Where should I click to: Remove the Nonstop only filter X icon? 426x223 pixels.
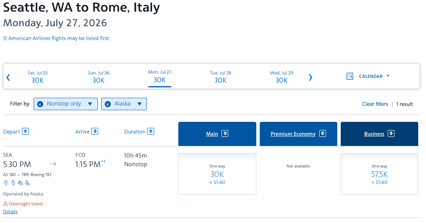click(x=40, y=104)
